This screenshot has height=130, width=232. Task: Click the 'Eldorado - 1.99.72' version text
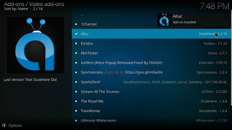coord(213,63)
